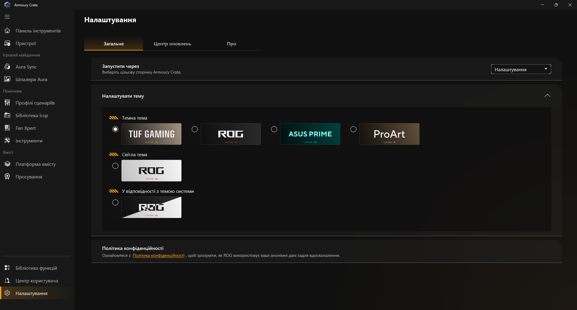Click the Бібліотека ігор game library icon
Image resolution: width=577 pixels, height=310 pixels.
pyautogui.click(x=7, y=115)
